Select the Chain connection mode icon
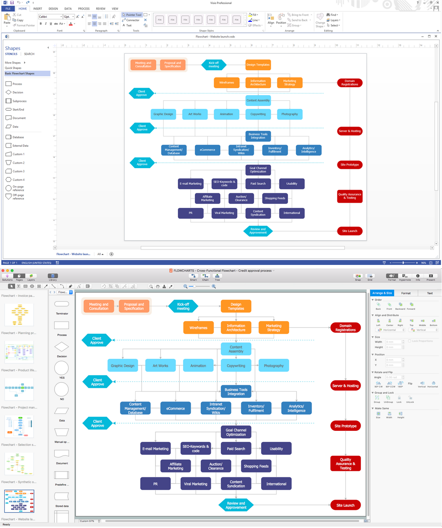442x528 pixels. click(x=205, y=276)
